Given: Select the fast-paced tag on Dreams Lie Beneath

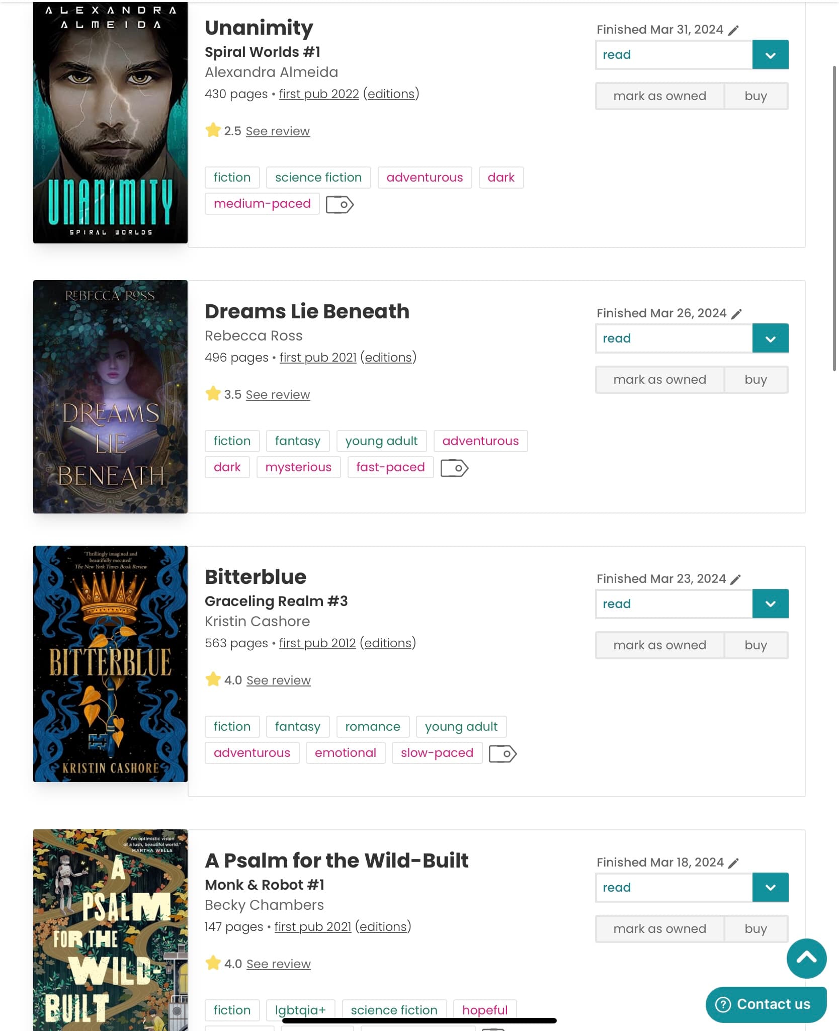Looking at the screenshot, I should pos(390,467).
